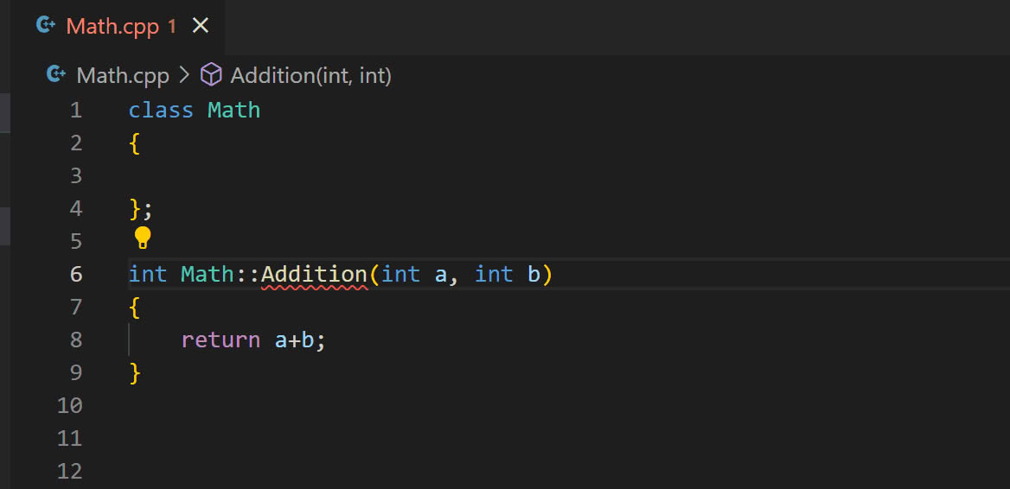Place cursor on the class keyword
Screen dimensions: 1010x489
[x=161, y=110]
